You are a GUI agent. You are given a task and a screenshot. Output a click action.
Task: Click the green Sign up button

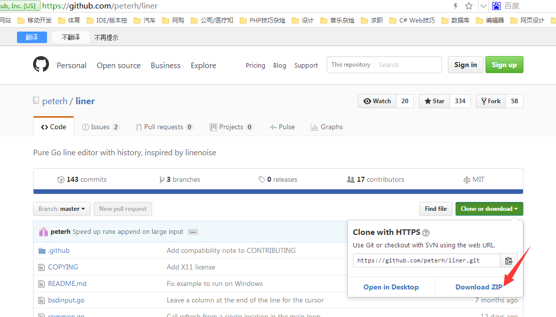504,65
